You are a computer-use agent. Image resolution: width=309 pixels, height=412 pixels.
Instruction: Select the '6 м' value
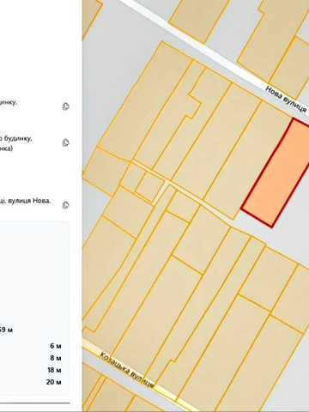pos(56,346)
